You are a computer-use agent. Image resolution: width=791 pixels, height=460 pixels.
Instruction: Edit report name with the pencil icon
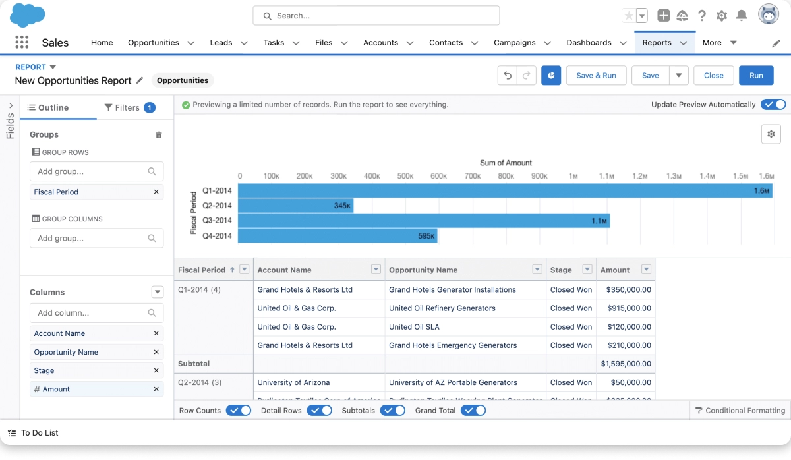click(140, 80)
